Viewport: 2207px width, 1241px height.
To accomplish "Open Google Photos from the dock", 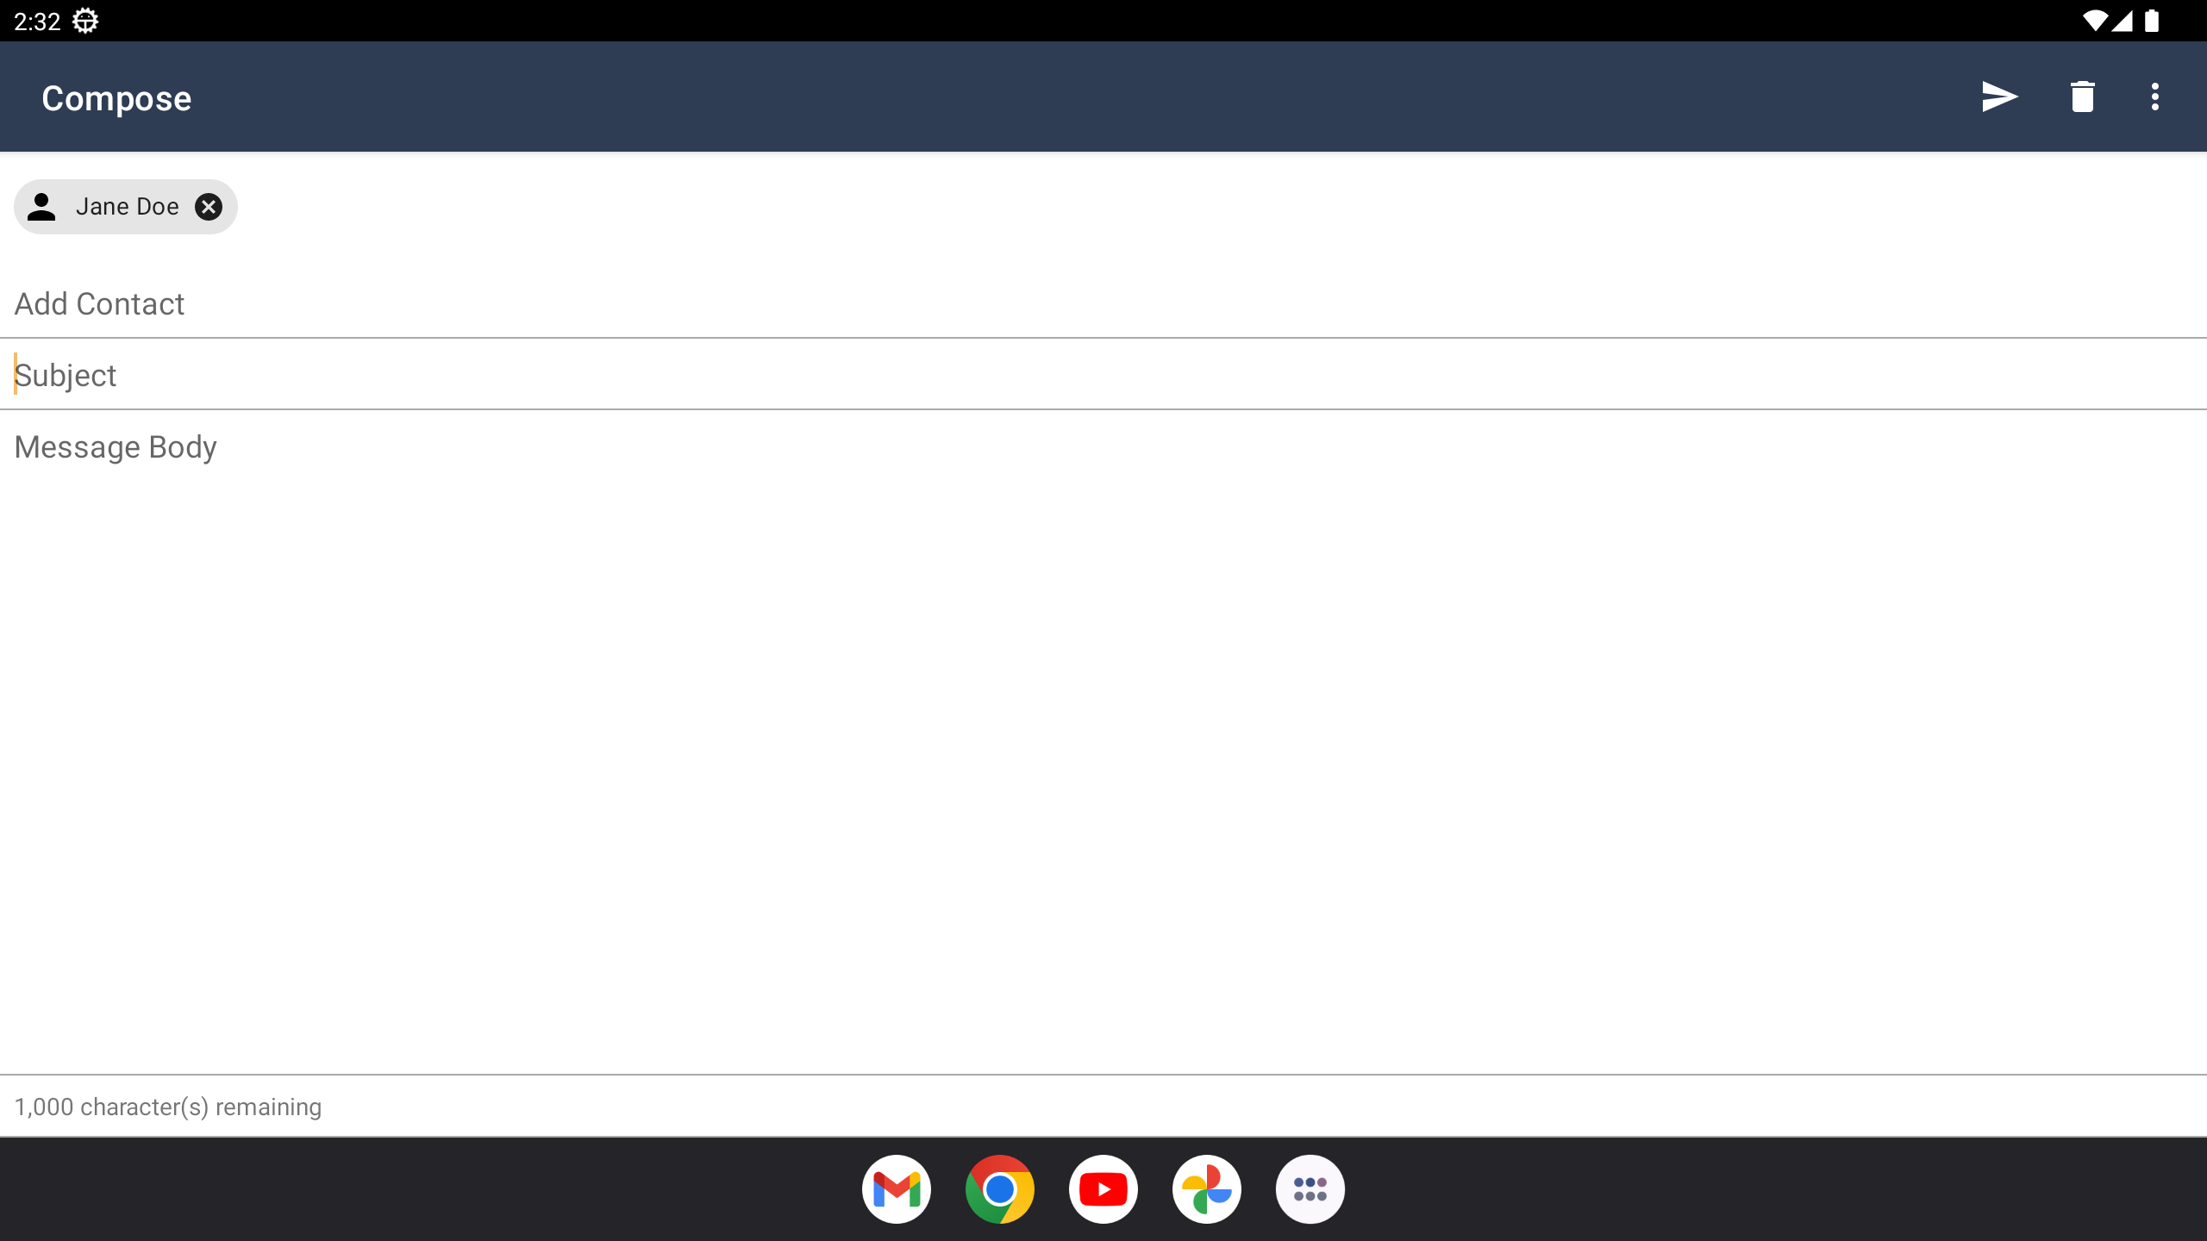I will (1207, 1189).
